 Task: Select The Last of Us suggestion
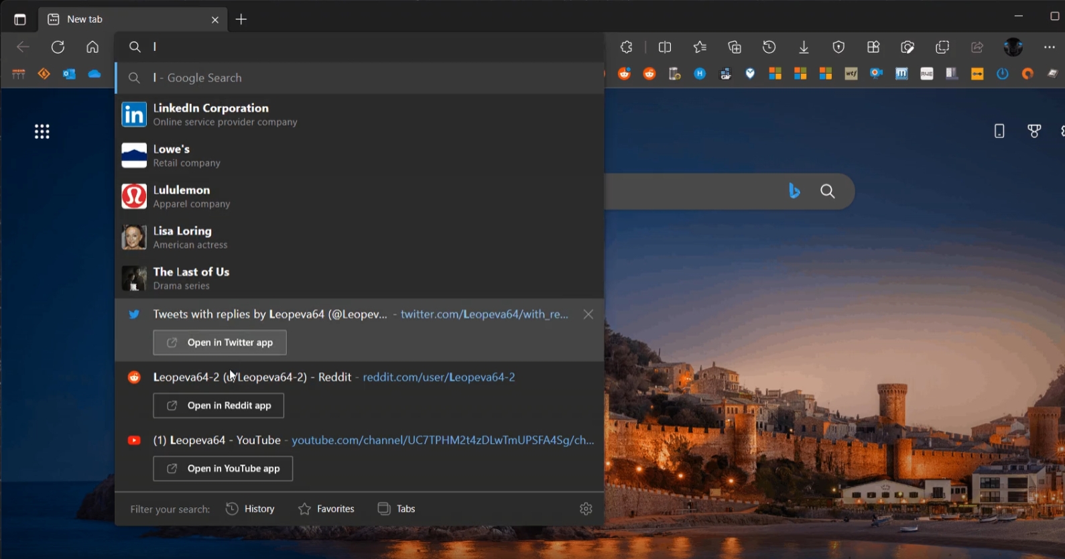(360, 278)
